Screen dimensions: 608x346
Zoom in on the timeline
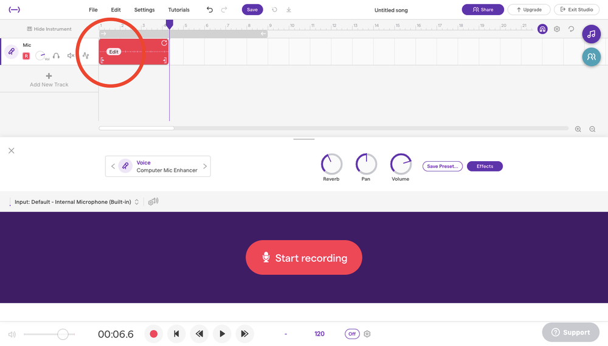click(x=578, y=129)
